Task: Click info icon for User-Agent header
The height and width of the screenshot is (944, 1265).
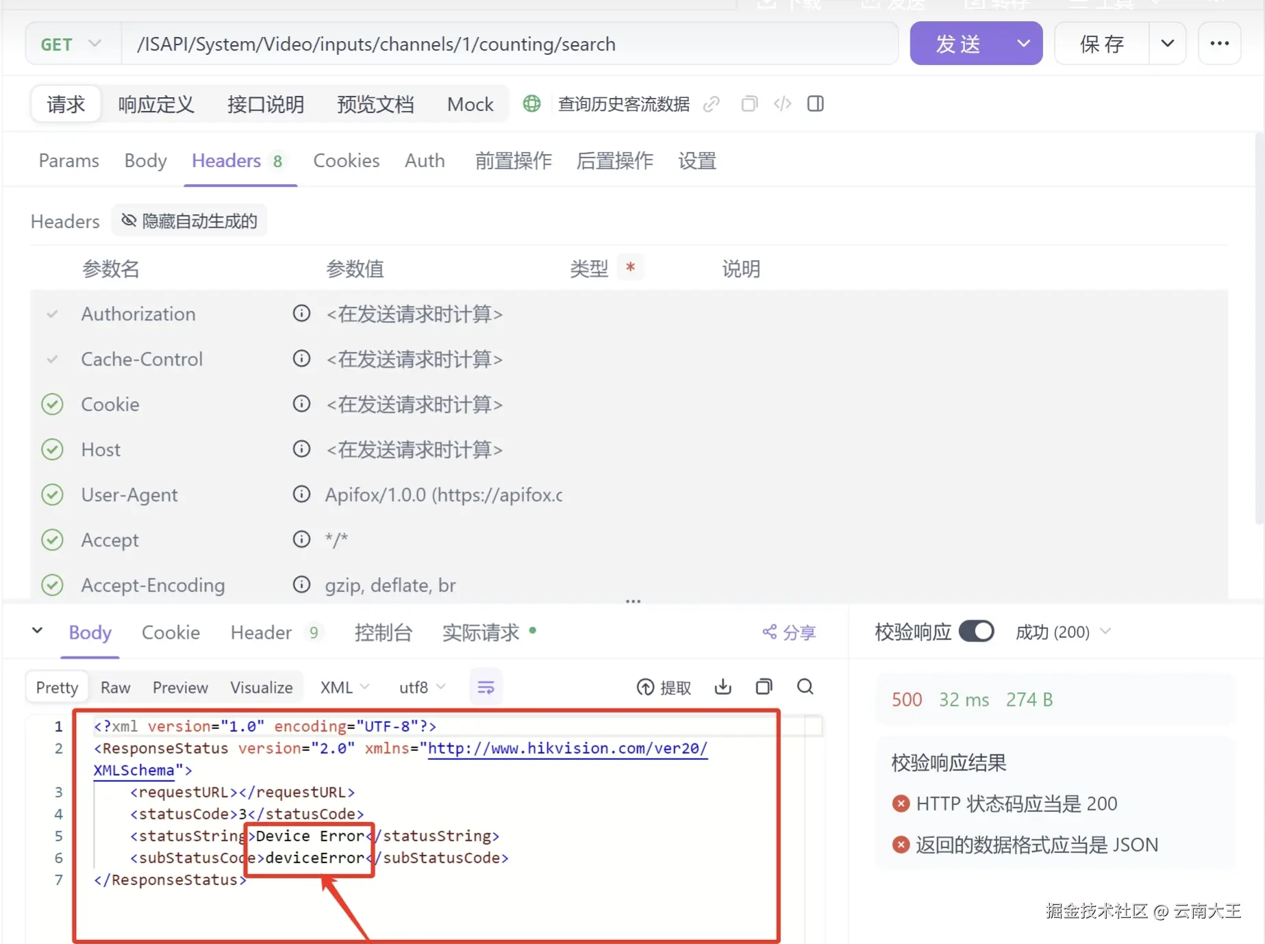Action: [x=301, y=494]
